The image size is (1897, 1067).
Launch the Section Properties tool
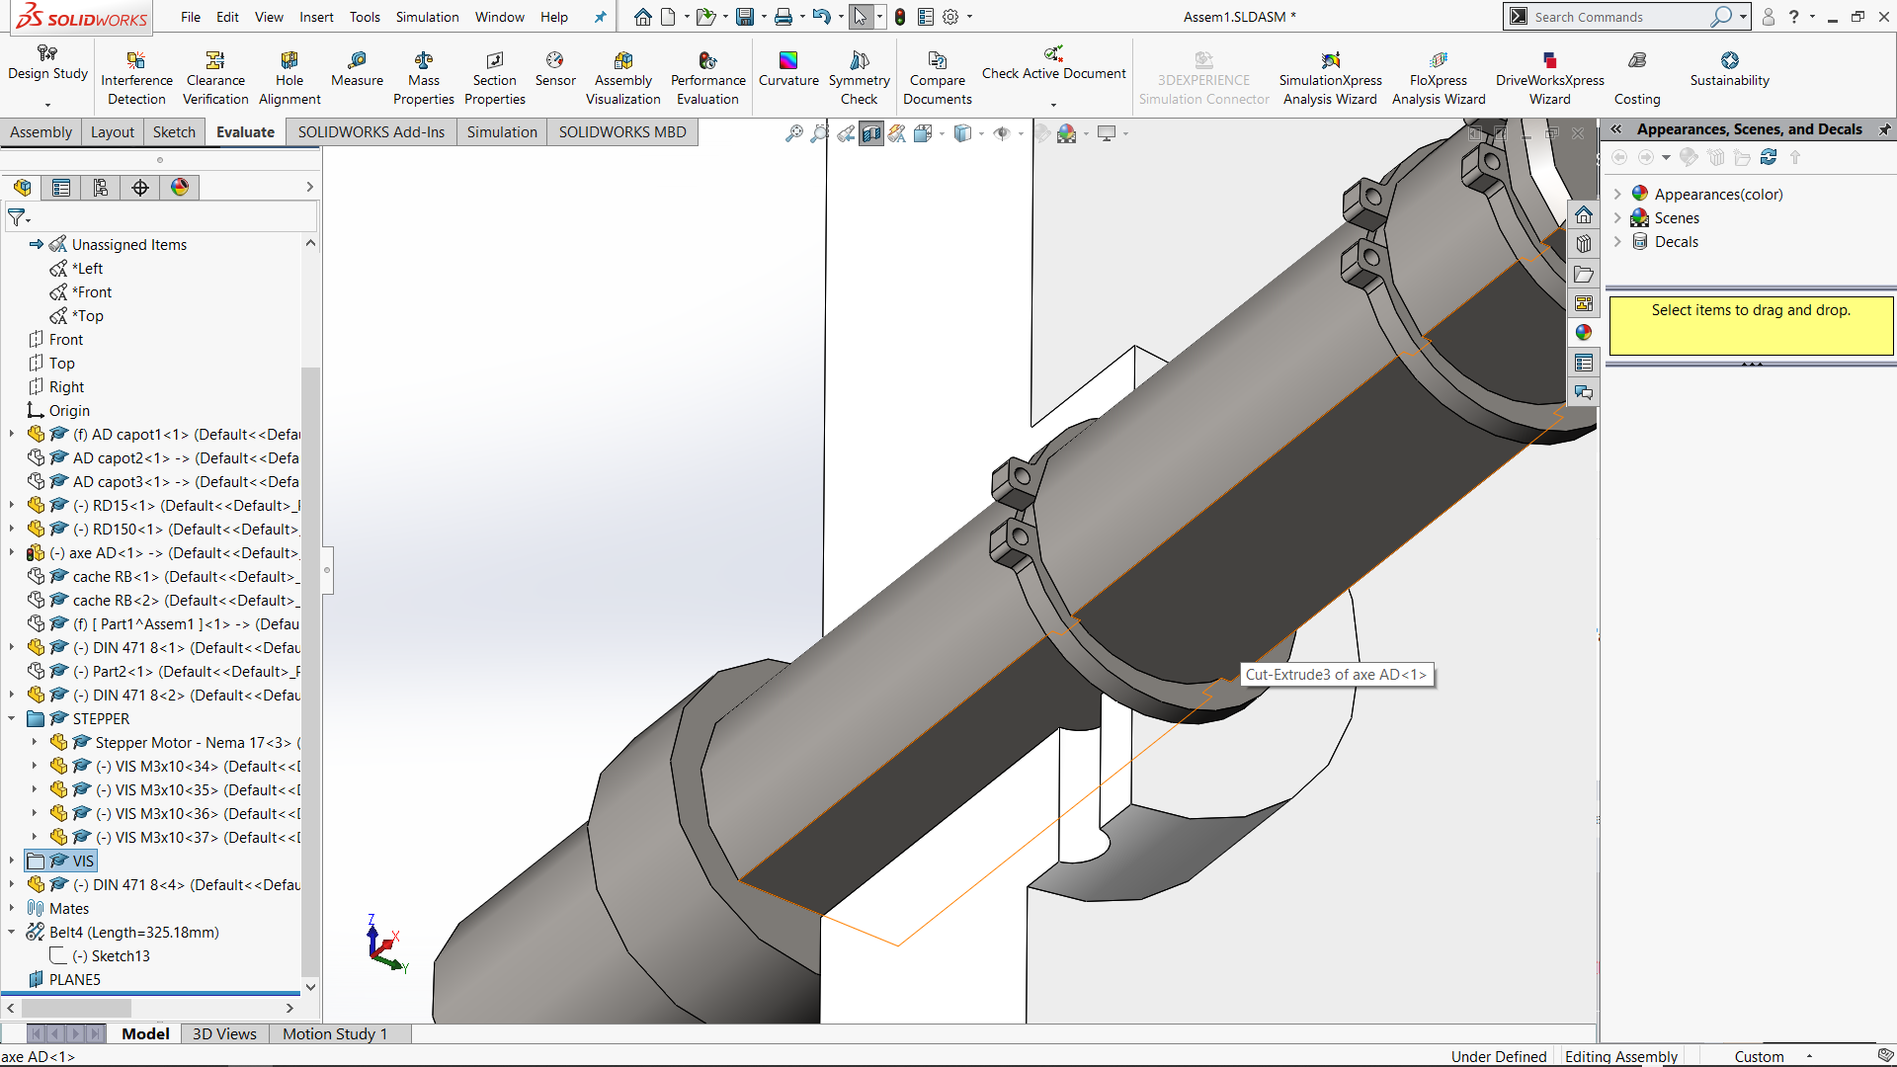(x=494, y=79)
